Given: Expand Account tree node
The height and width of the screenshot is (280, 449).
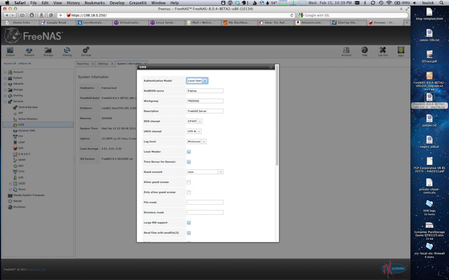Looking at the screenshot, I should (5, 72).
